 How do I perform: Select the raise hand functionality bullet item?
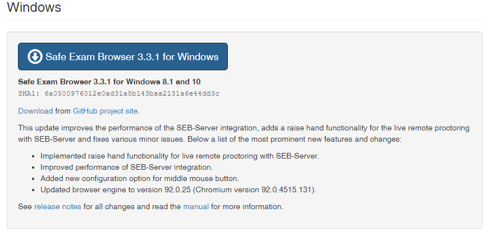(180, 156)
